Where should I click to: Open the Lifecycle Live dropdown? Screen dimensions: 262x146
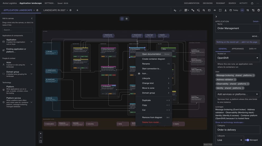click(230, 140)
